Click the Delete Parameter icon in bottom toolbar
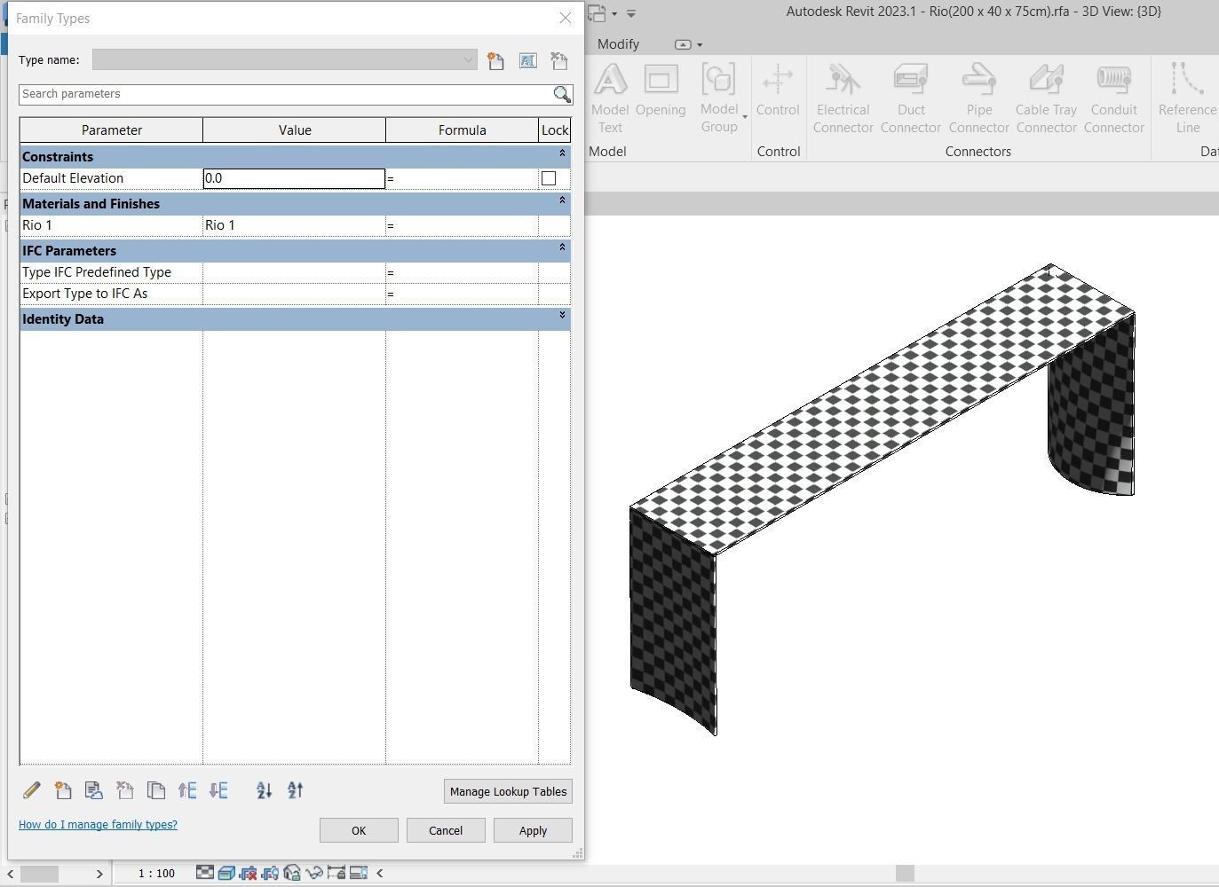The width and height of the screenshot is (1219, 887). [124, 790]
